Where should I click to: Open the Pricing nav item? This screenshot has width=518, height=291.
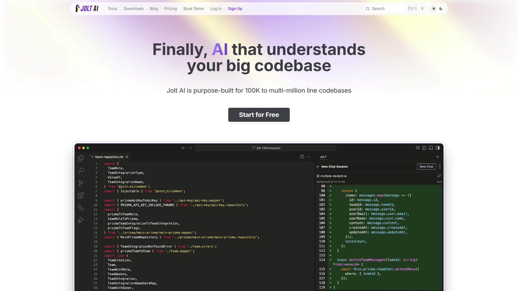click(x=171, y=9)
